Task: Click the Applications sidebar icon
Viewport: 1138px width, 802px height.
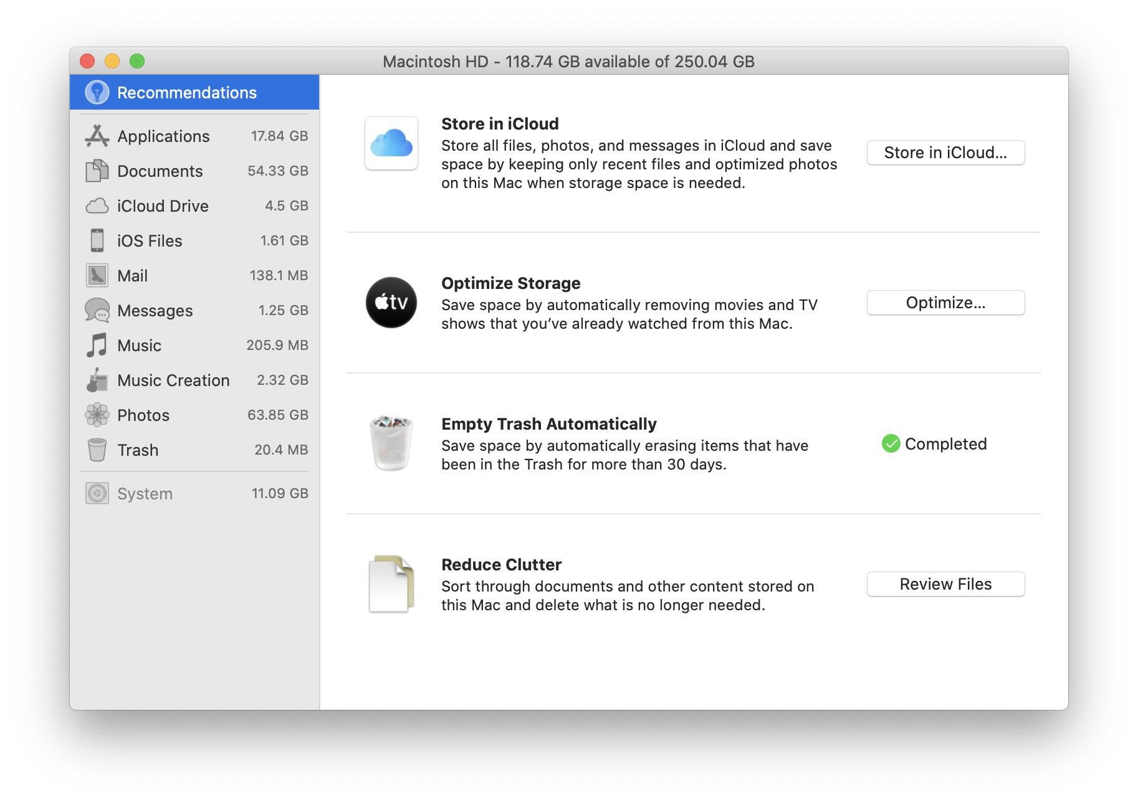Action: click(97, 136)
